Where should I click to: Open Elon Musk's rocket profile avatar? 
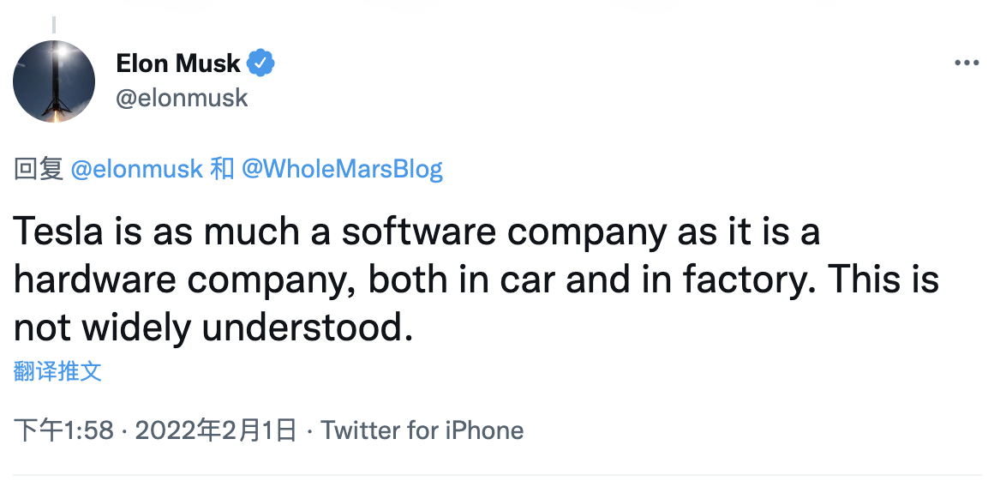[x=54, y=81]
